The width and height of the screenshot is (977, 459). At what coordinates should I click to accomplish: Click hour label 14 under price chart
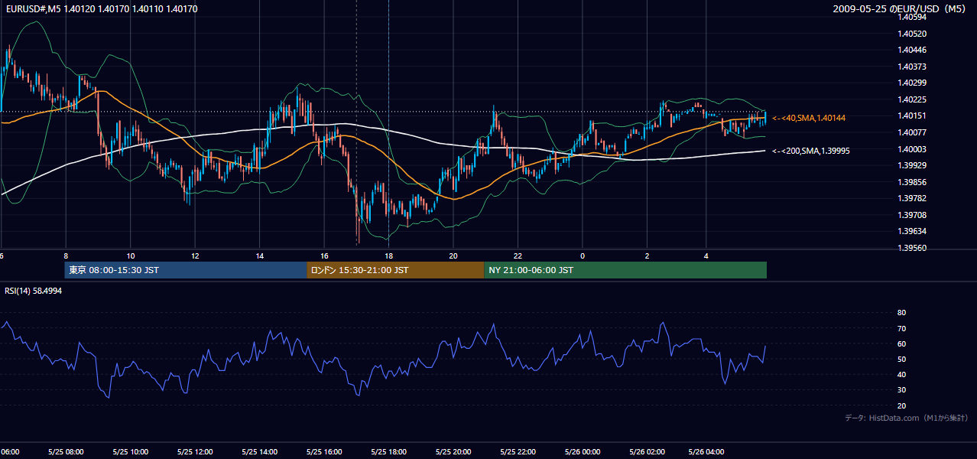pos(260,256)
